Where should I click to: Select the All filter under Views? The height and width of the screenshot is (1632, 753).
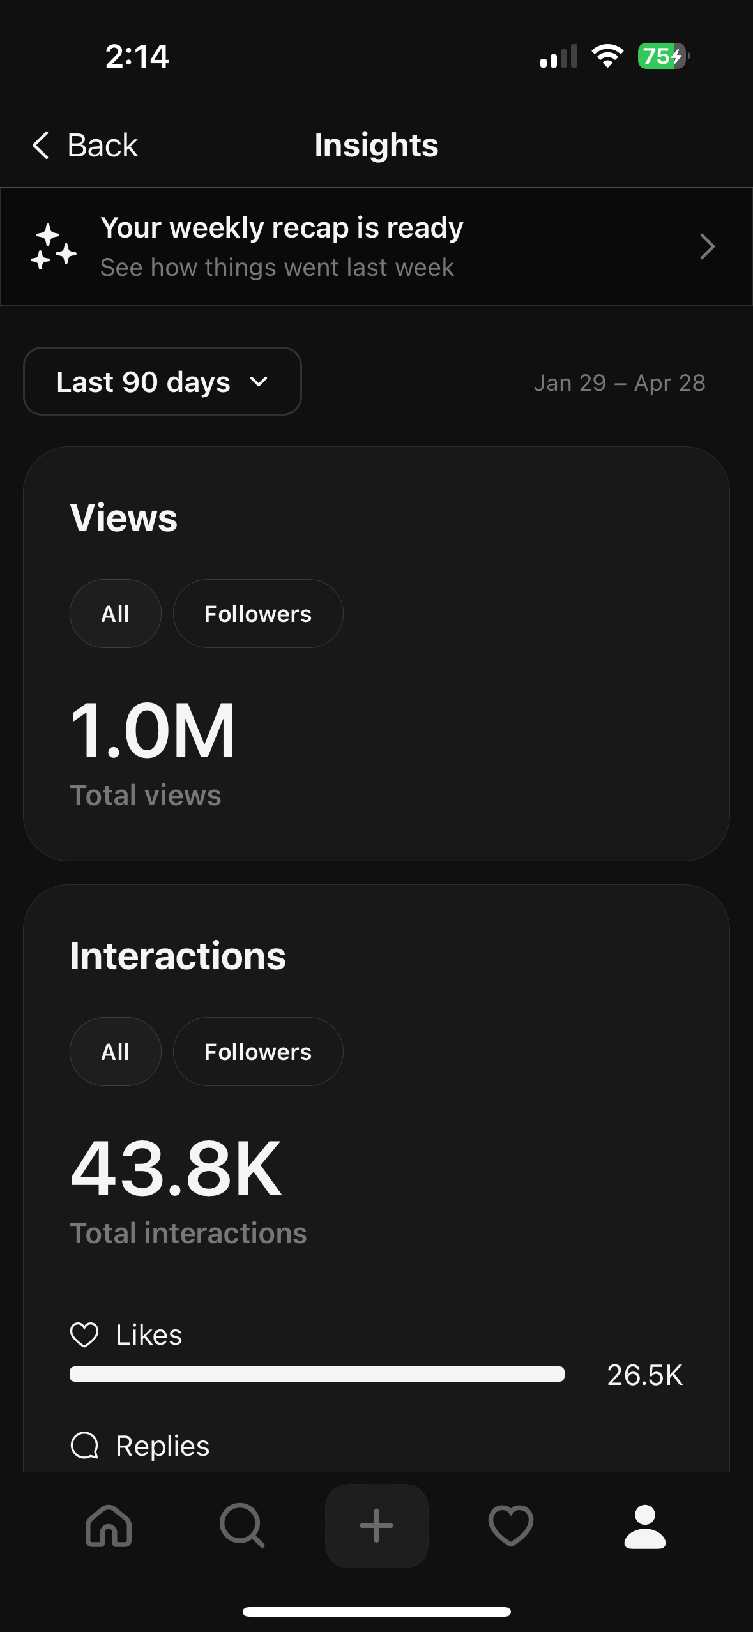pos(116,614)
